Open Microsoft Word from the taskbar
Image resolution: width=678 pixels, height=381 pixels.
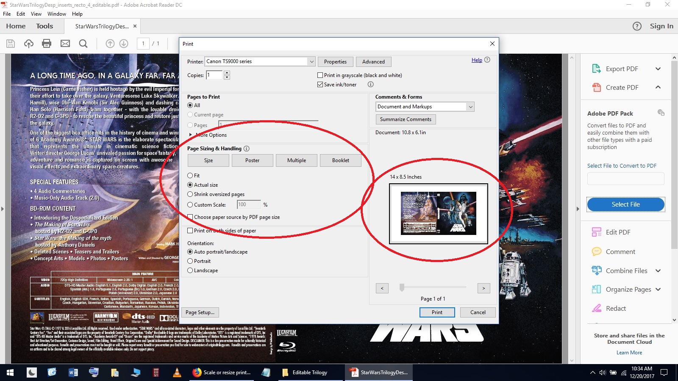pos(73,373)
